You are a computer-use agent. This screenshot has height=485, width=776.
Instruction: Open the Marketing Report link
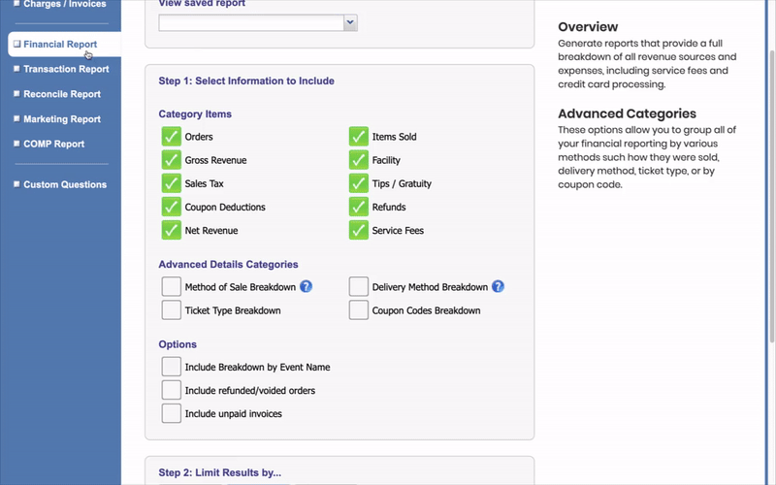point(62,119)
